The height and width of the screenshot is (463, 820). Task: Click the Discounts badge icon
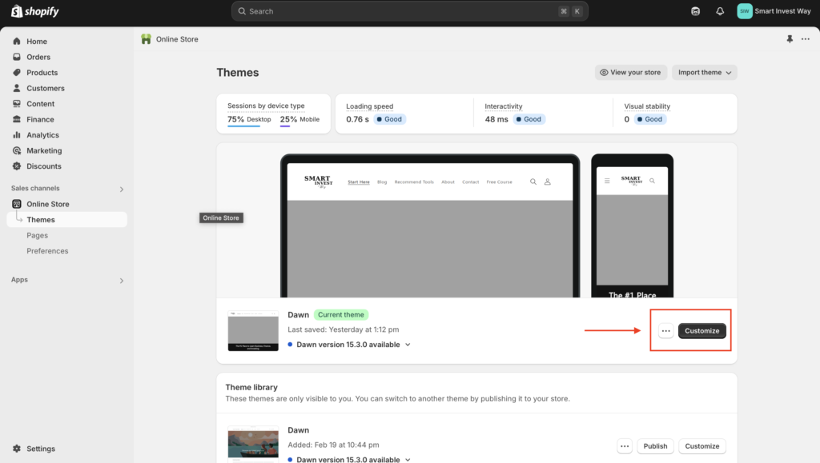click(x=17, y=166)
